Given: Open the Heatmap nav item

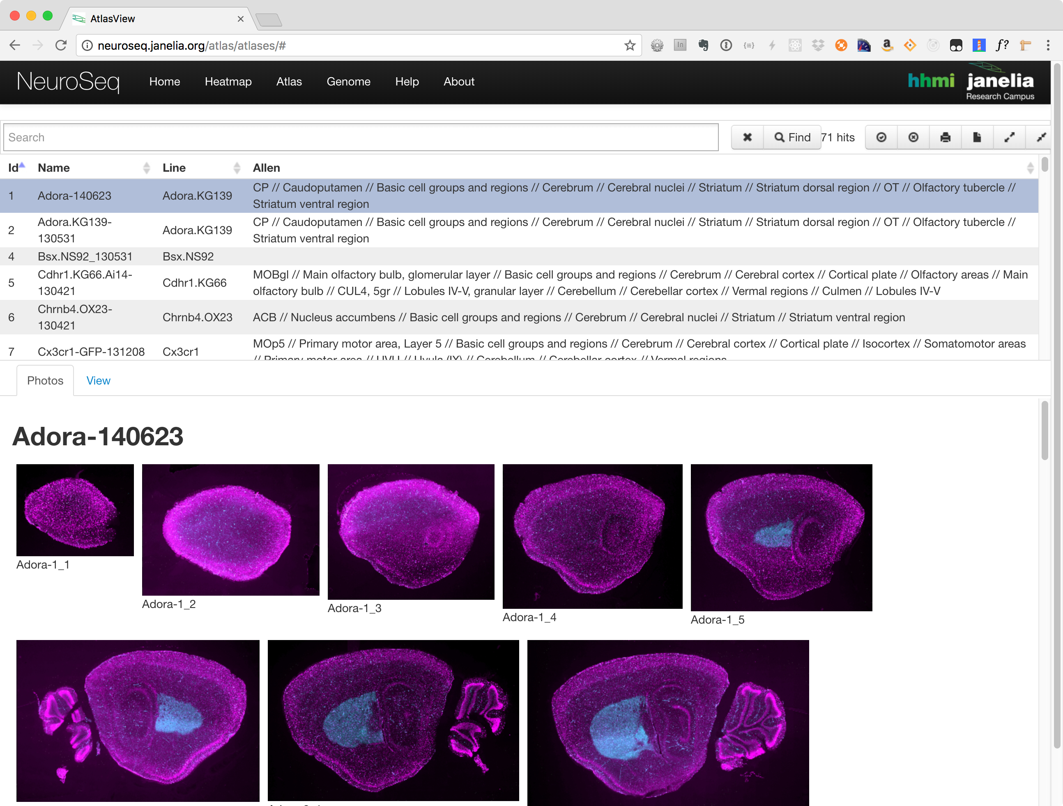Looking at the screenshot, I should 228,82.
